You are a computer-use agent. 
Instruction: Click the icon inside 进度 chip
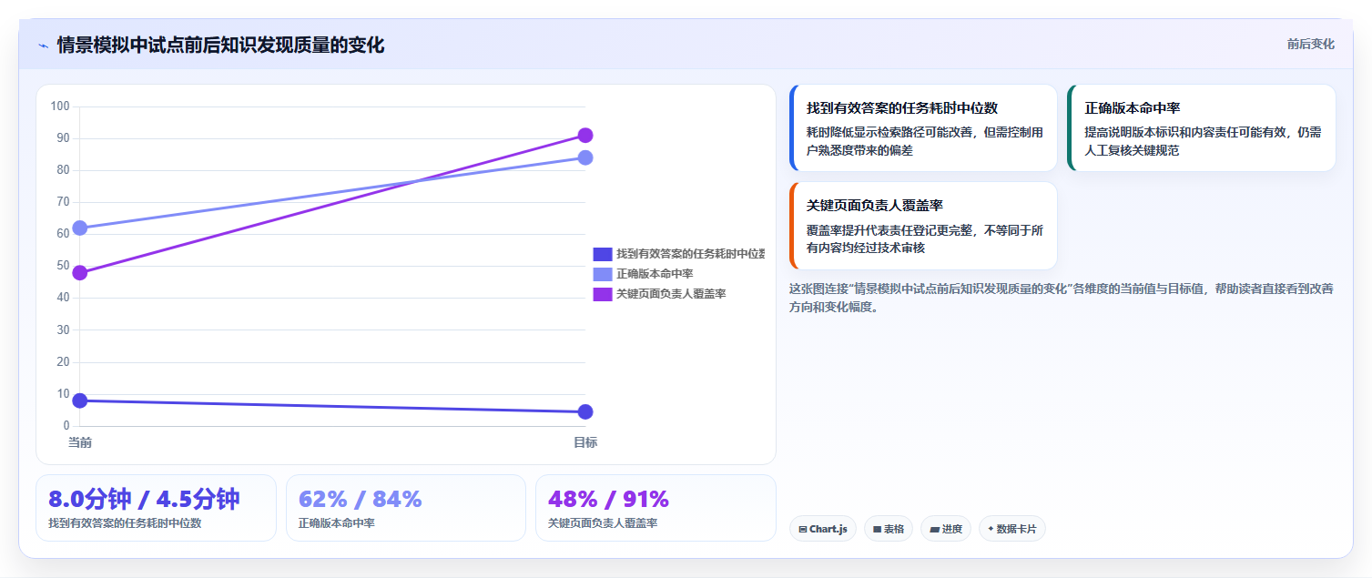click(934, 529)
